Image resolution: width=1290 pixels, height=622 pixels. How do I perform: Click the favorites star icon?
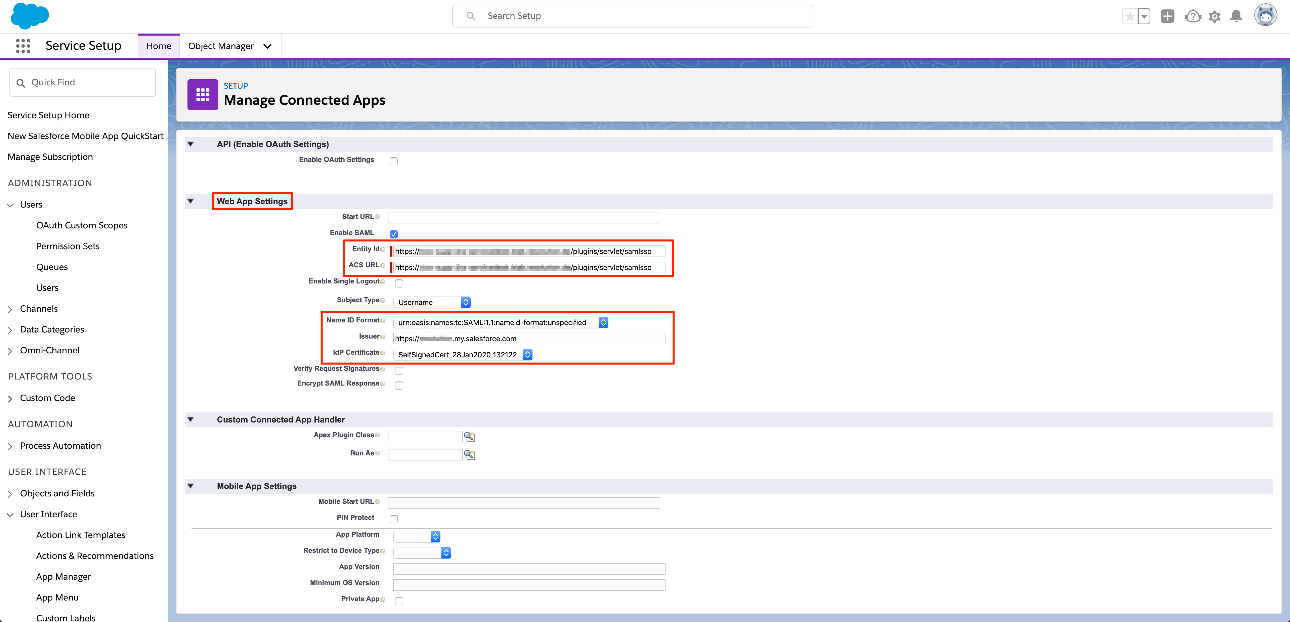point(1130,16)
